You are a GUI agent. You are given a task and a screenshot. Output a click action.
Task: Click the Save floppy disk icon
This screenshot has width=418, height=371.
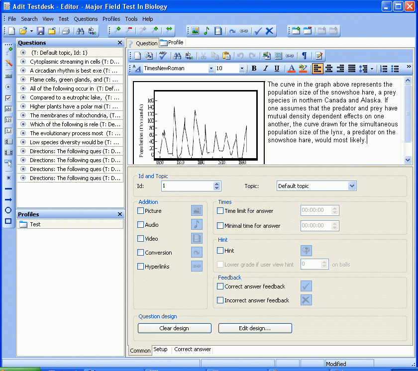coord(40,31)
